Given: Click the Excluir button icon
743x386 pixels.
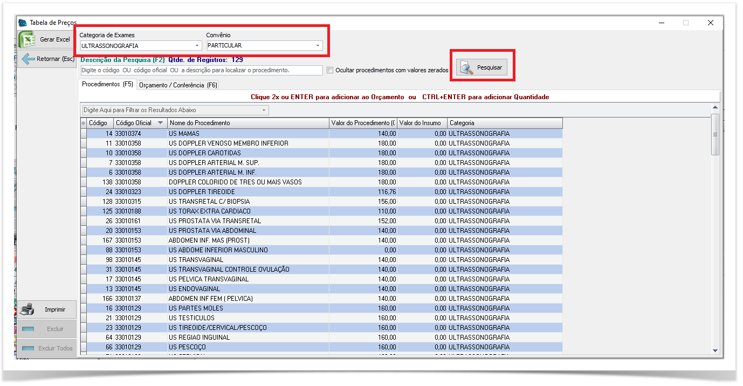Looking at the screenshot, I should [29, 329].
